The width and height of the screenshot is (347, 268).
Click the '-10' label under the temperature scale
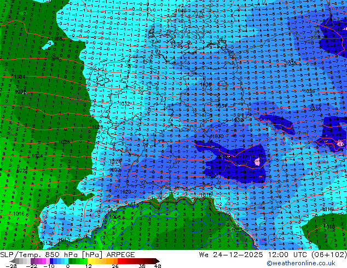pos(49,266)
